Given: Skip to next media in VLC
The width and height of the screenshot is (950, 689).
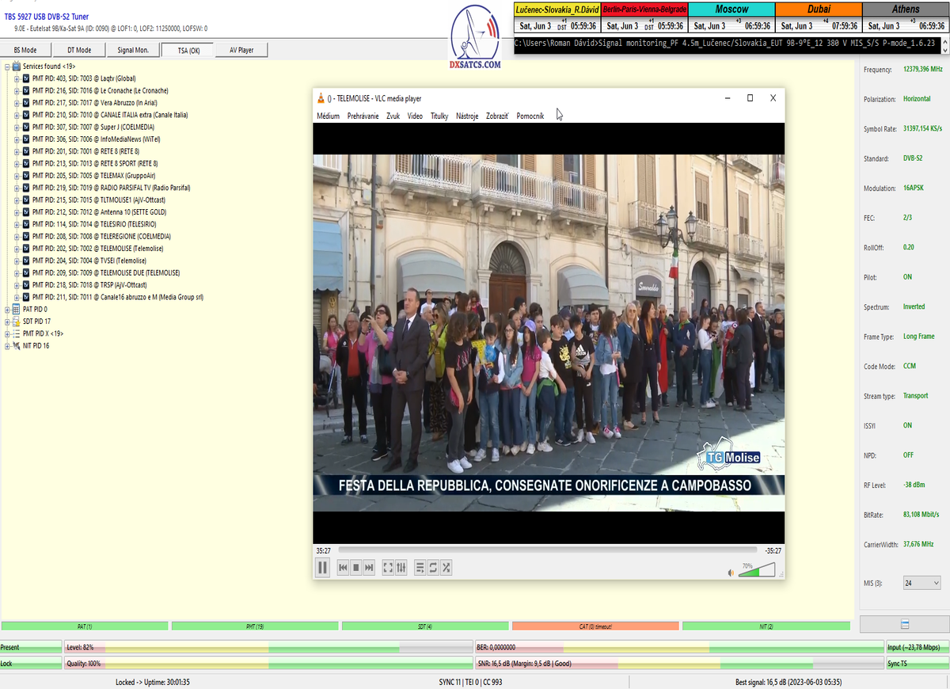Looking at the screenshot, I should click(369, 567).
